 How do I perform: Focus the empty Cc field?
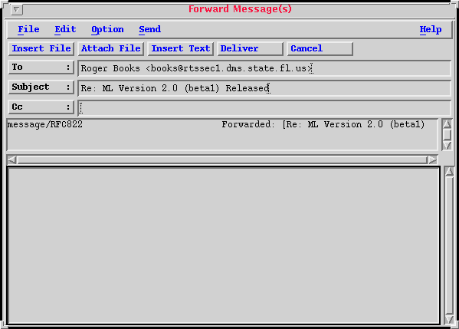pos(264,108)
